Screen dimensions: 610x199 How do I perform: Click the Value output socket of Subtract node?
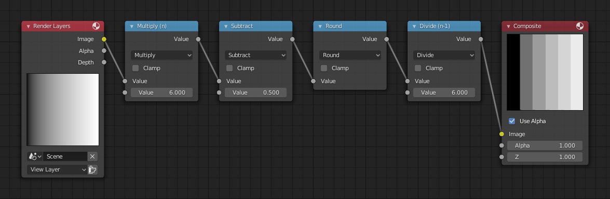point(293,39)
